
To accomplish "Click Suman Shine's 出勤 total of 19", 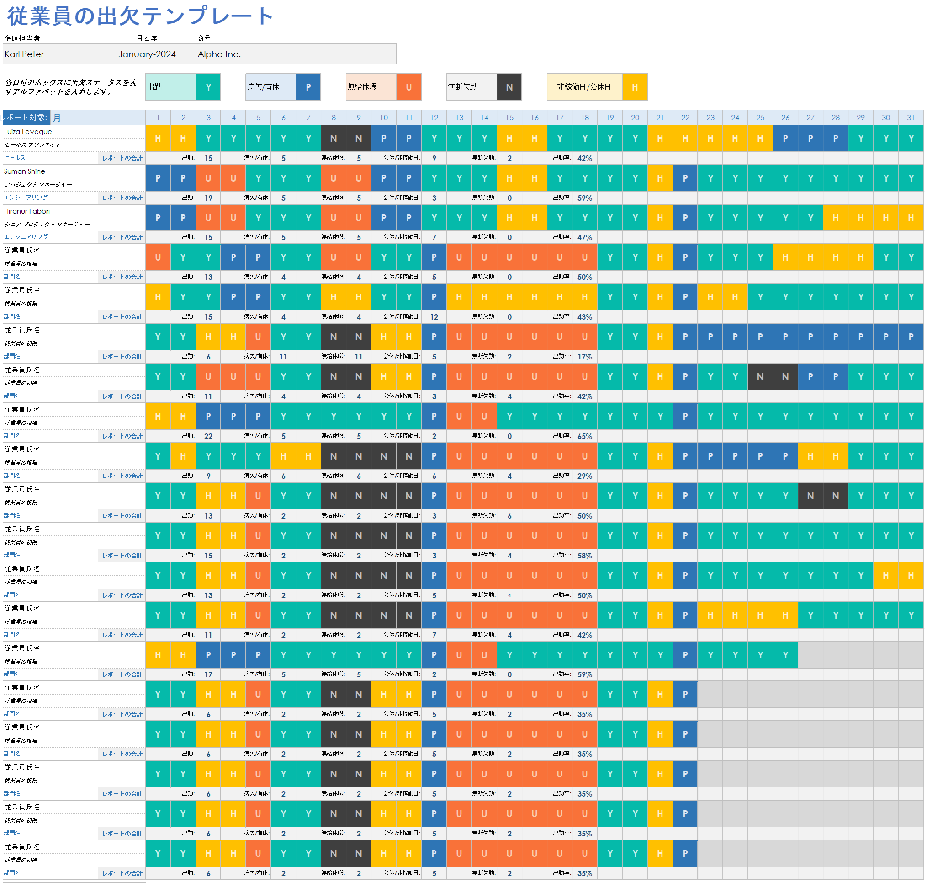I will [208, 198].
